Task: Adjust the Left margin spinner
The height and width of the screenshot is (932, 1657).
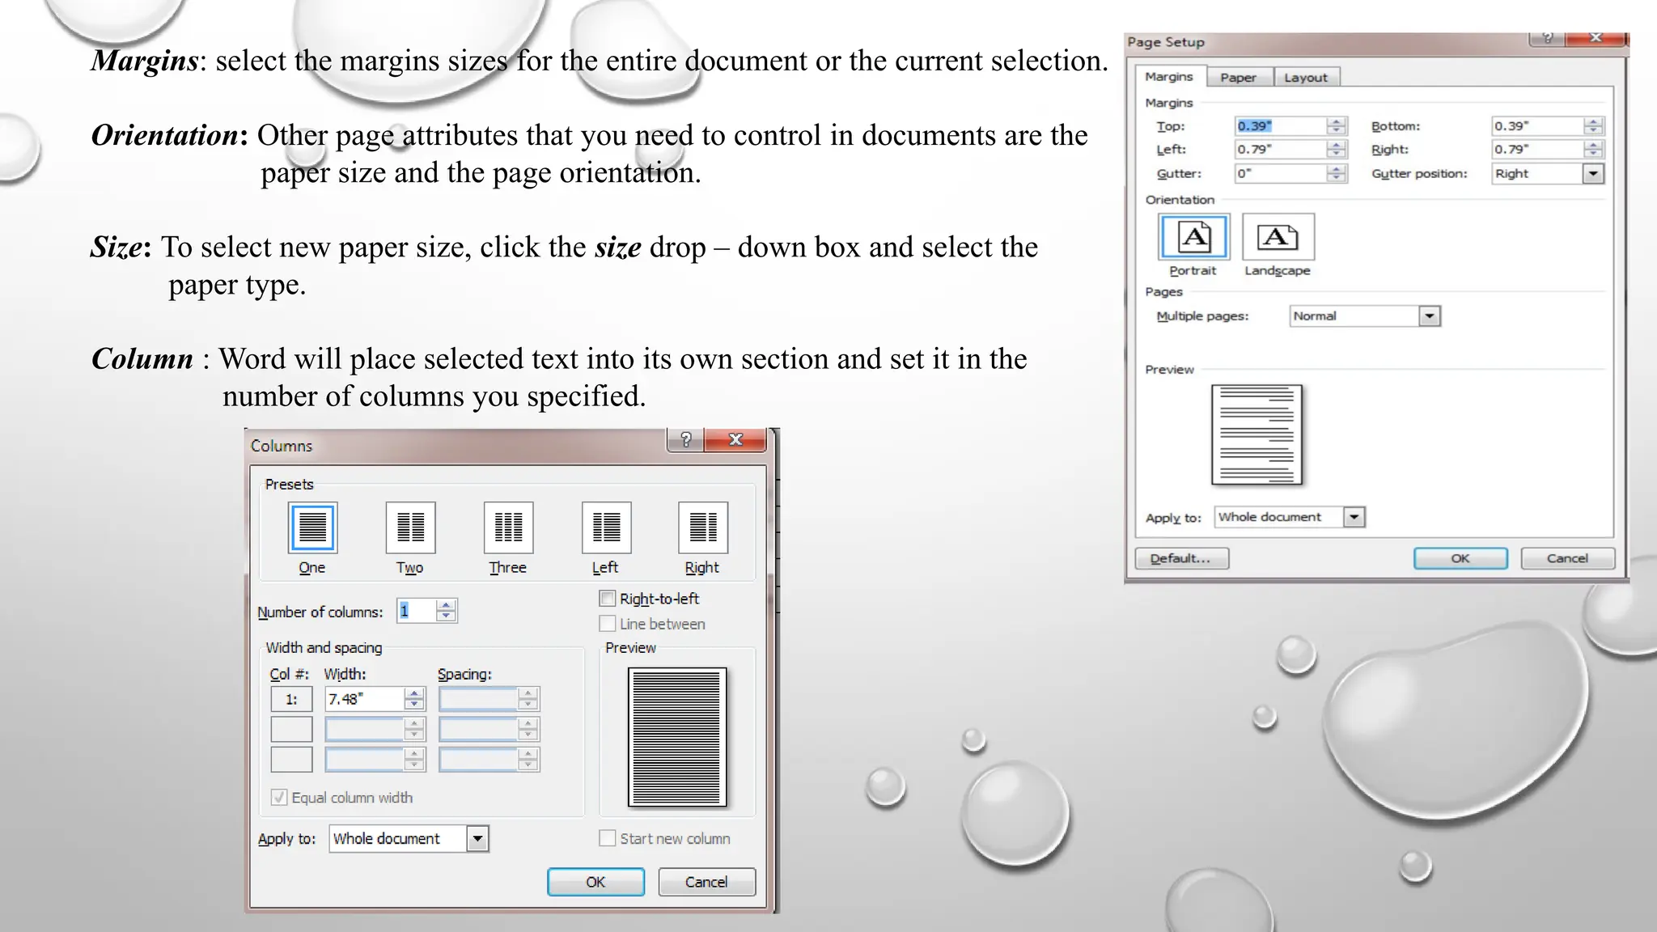Action: coord(1337,150)
